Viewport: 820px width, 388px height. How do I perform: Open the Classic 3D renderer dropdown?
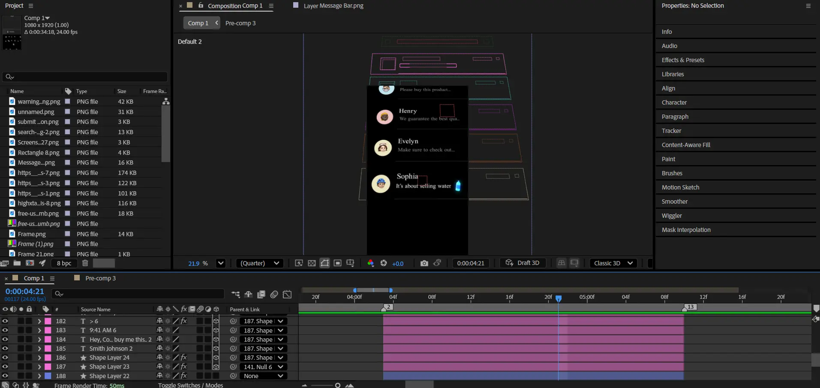tap(613, 263)
